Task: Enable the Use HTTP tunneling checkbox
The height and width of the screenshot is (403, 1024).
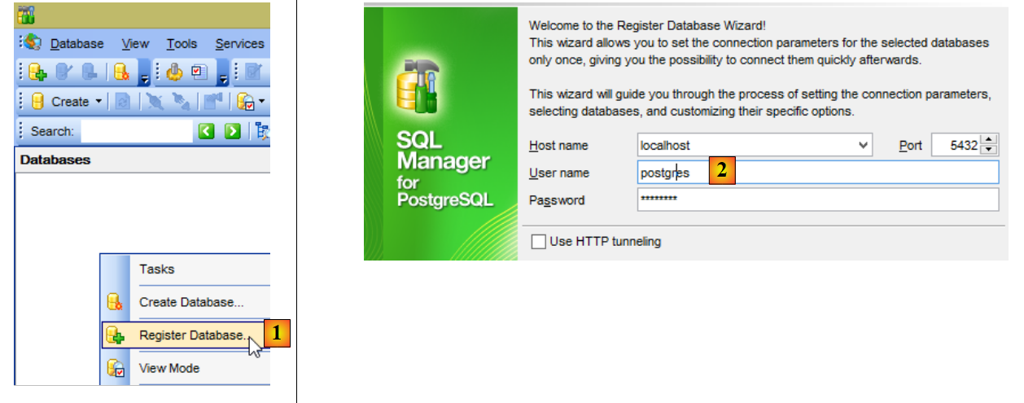Action: coord(538,242)
